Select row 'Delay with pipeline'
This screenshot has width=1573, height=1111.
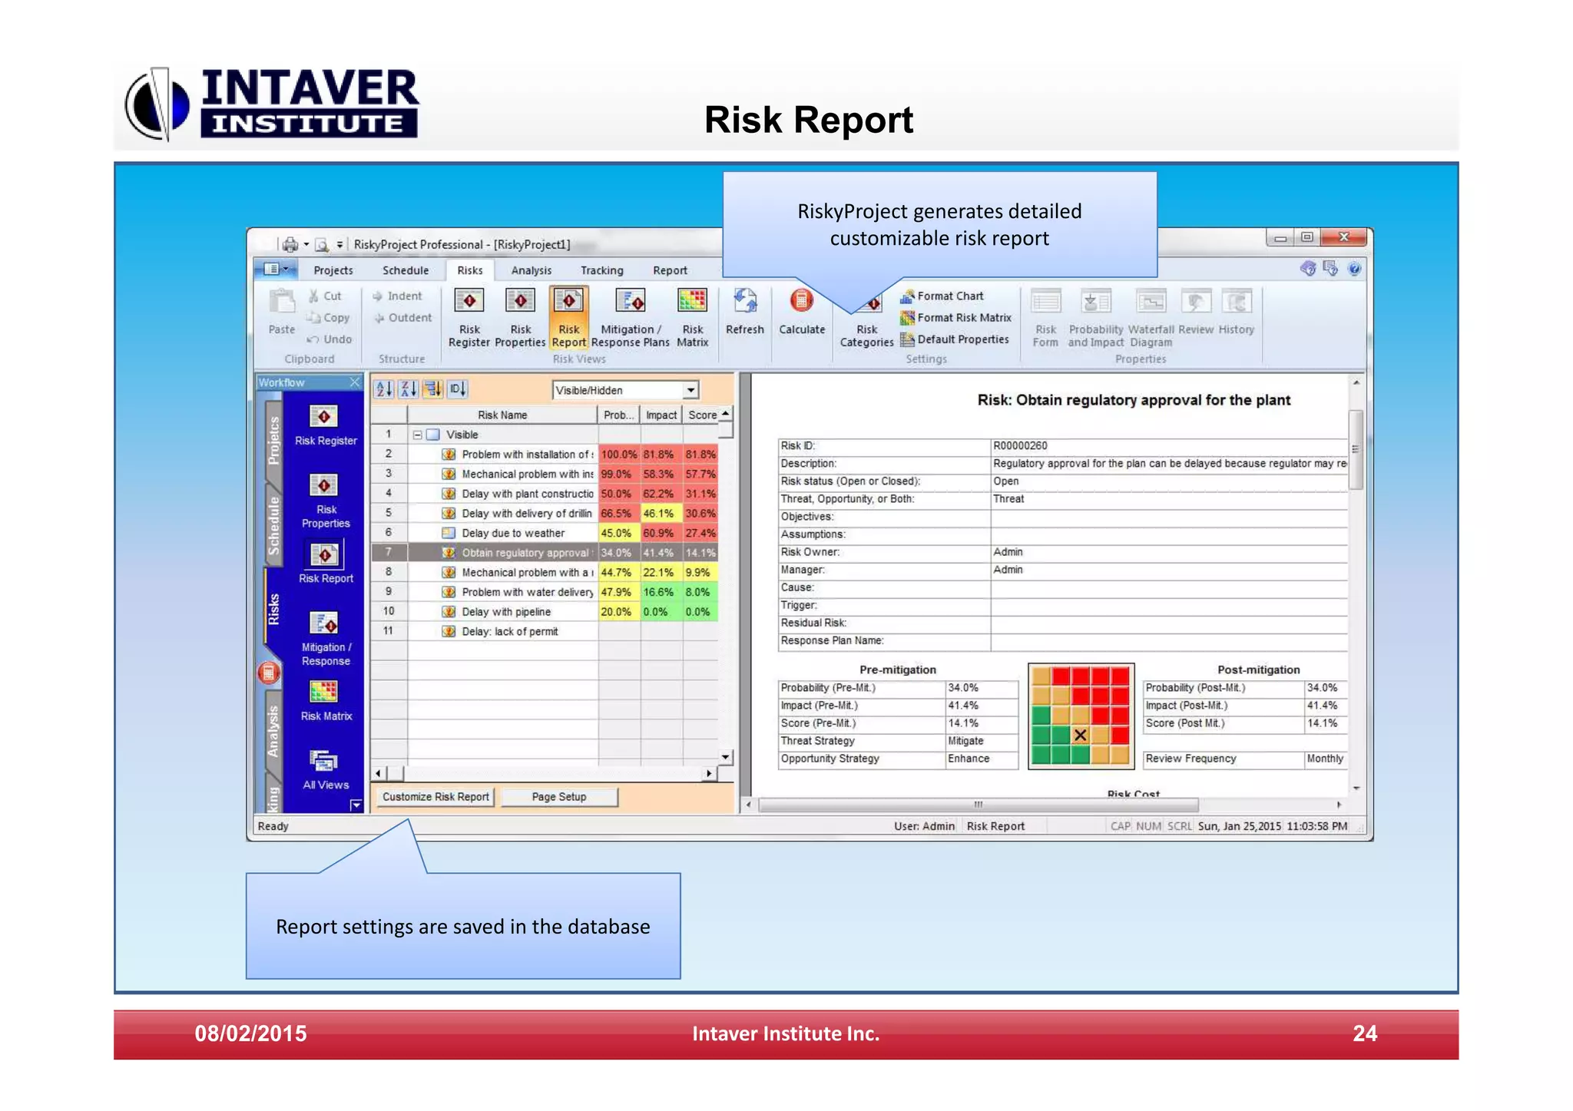pos(545,612)
